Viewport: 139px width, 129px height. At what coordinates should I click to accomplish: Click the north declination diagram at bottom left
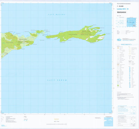point(2,119)
